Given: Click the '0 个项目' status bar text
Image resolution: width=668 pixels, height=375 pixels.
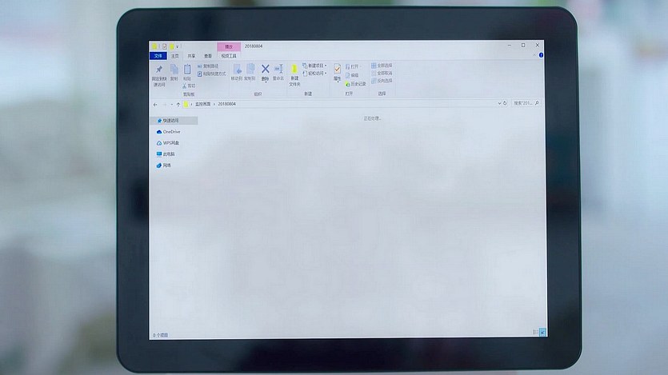Looking at the screenshot, I should pos(160,335).
